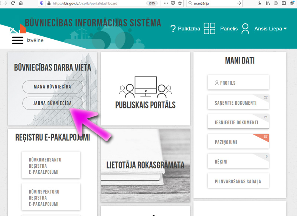Open Būvkomersantu Reģistra E-pakalpojumi link
Screen dimensions: 297x216
51,166
